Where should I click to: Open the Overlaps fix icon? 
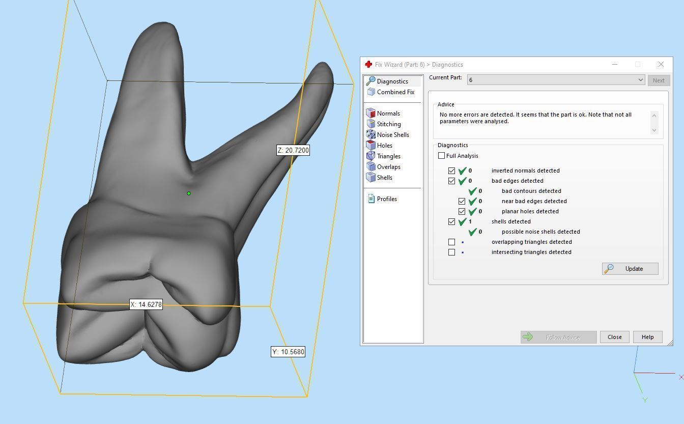coord(371,167)
